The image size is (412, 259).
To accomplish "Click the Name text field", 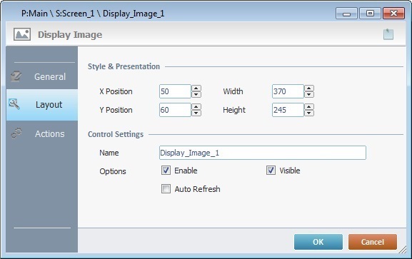I will point(263,153).
